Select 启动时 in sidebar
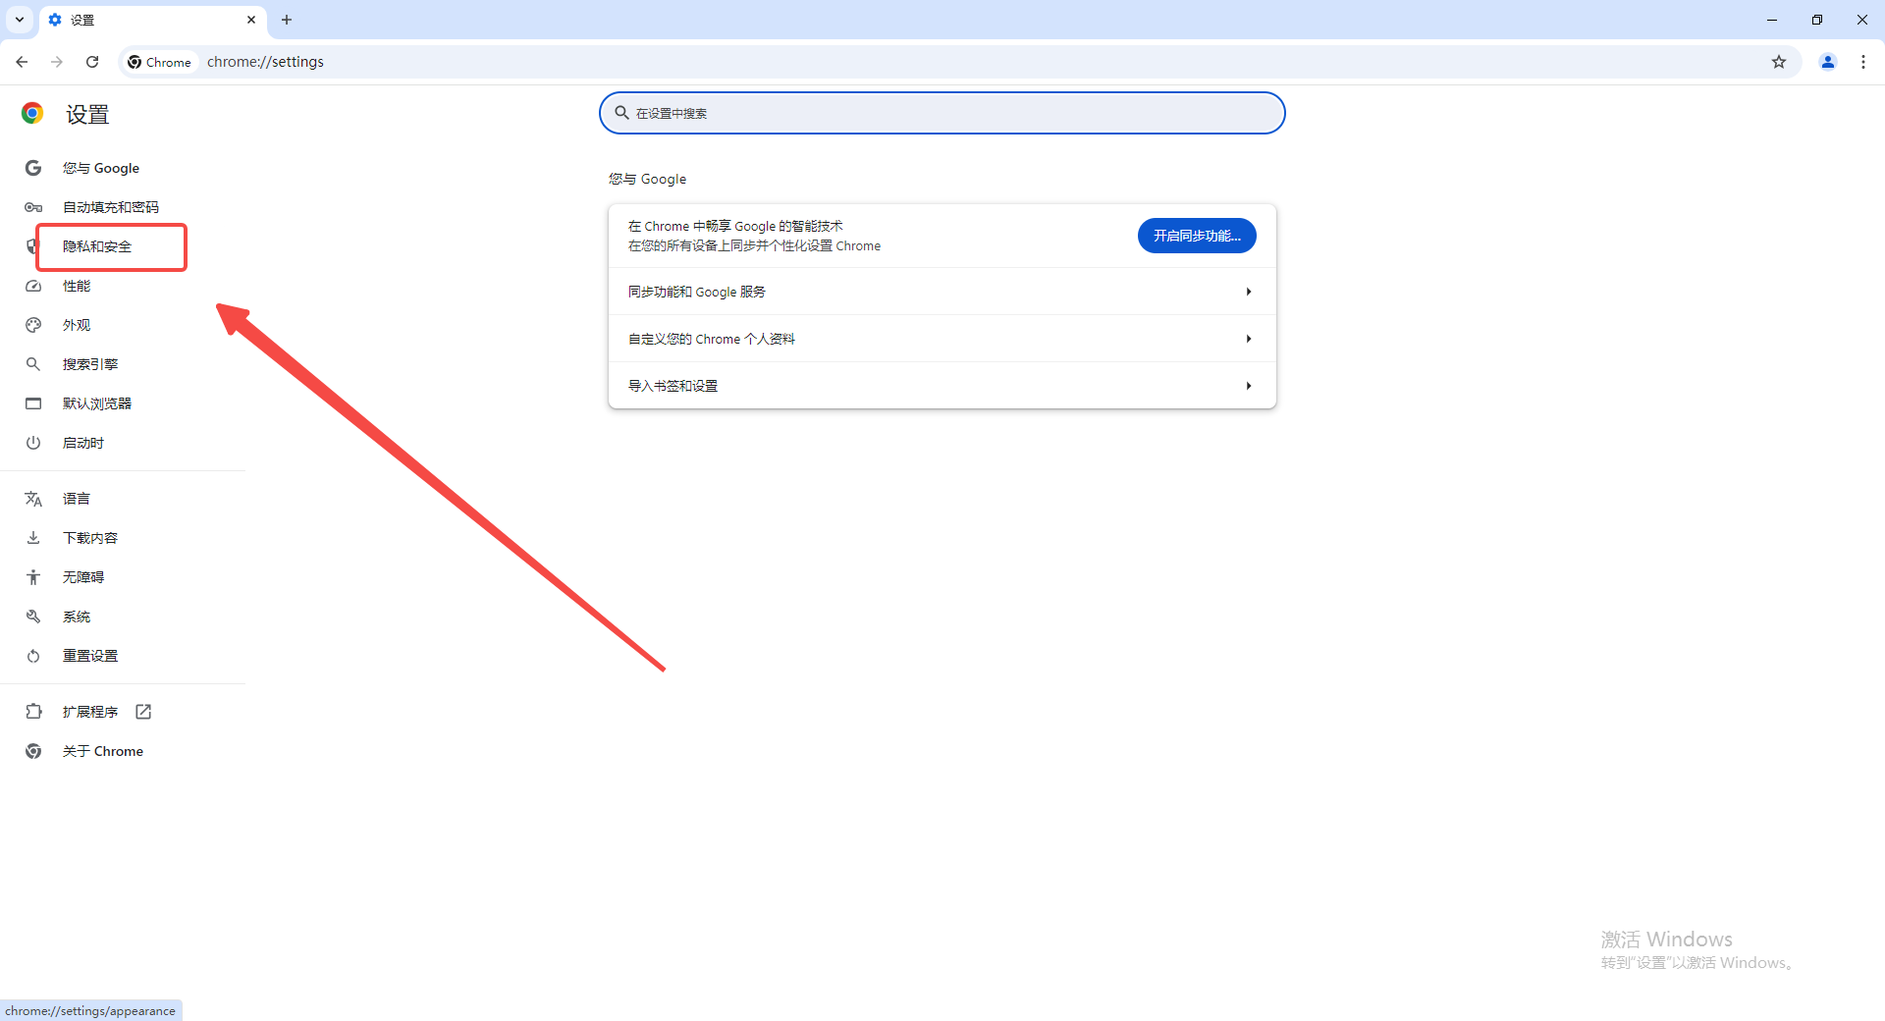Screen dimensions: 1885x1021 pyautogui.click(x=83, y=443)
